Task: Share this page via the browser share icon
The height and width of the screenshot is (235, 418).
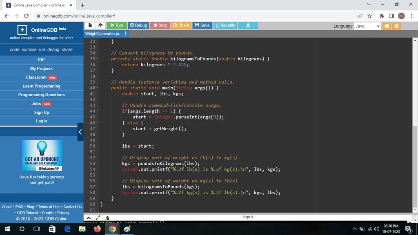Action: [x=360, y=16]
